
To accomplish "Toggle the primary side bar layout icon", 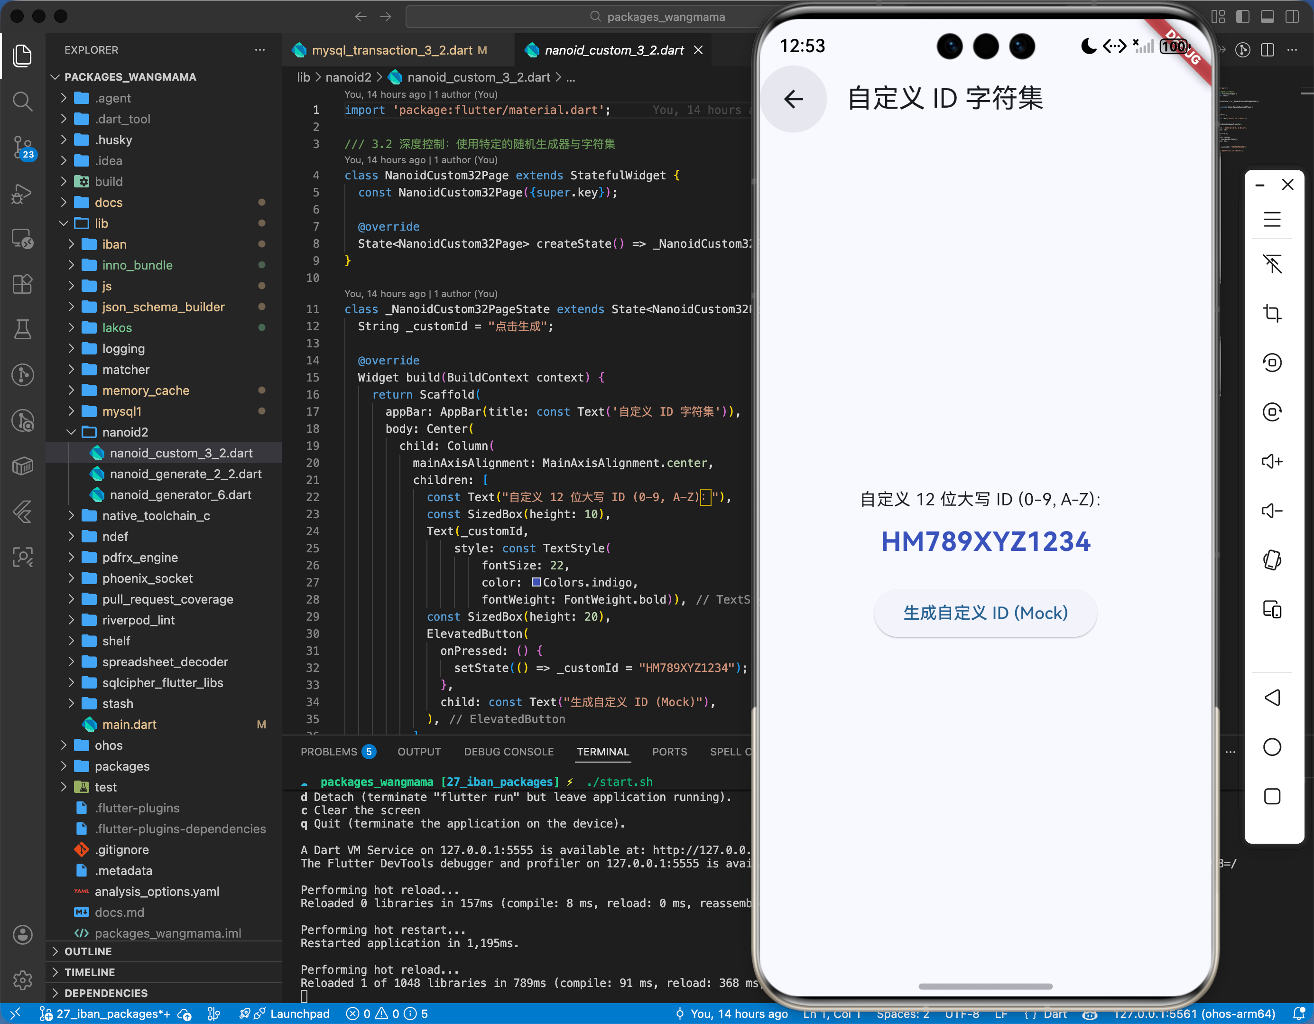I will tap(1242, 17).
